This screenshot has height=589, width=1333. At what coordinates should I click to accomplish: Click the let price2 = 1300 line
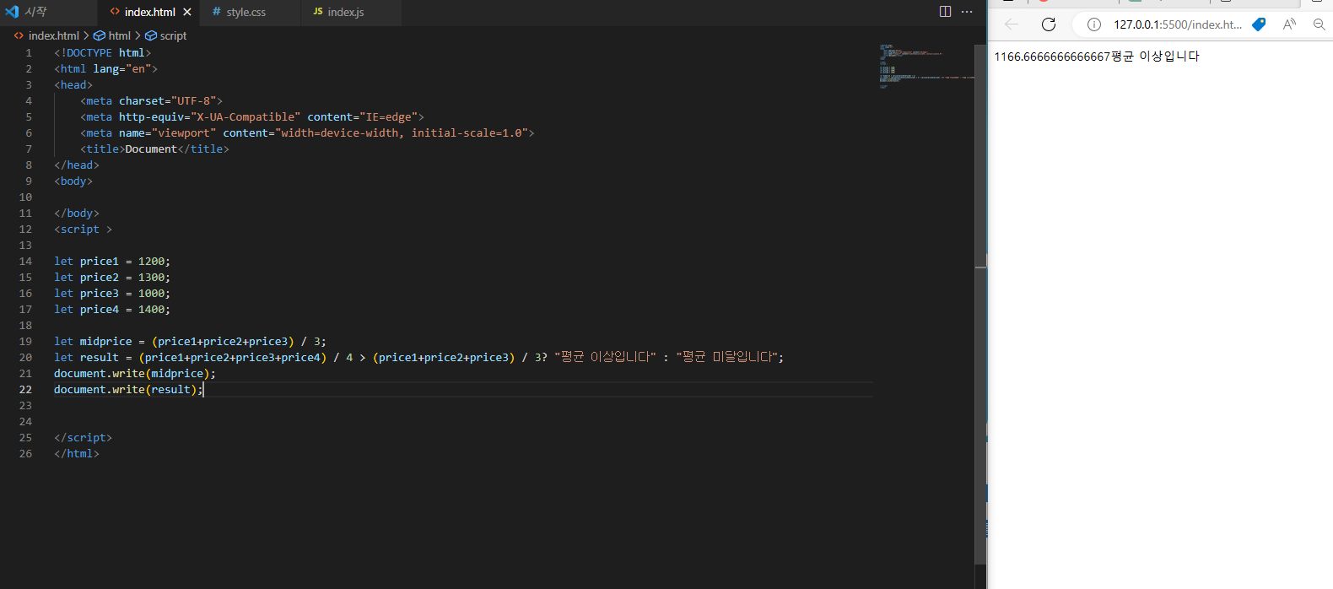tap(112, 277)
